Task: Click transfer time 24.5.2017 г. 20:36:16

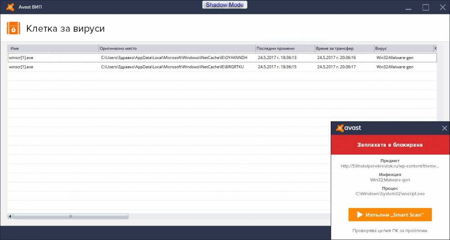Action: pyautogui.click(x=336, y=58)
